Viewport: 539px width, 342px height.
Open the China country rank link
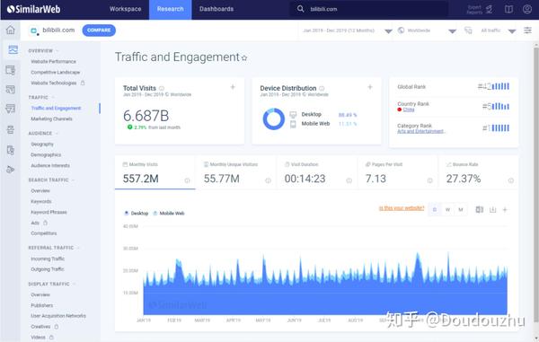(409, 110)
